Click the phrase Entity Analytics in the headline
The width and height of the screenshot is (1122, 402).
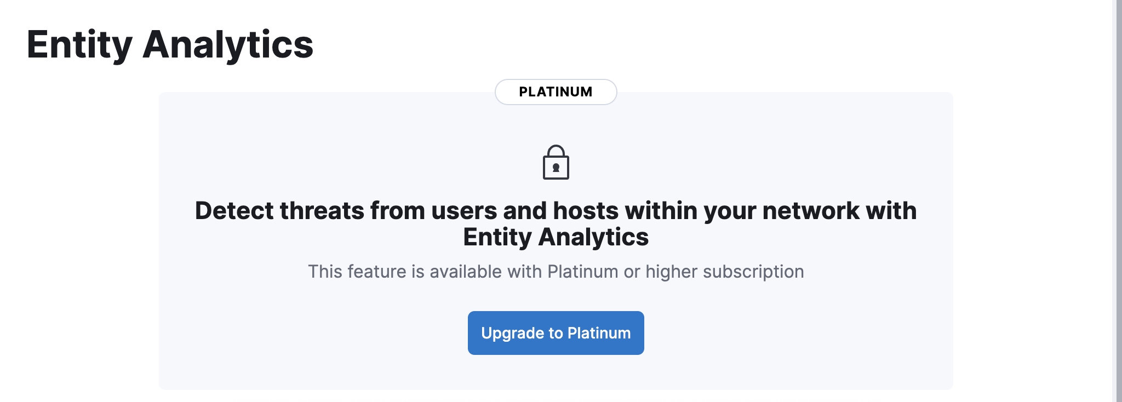[556, 238]
